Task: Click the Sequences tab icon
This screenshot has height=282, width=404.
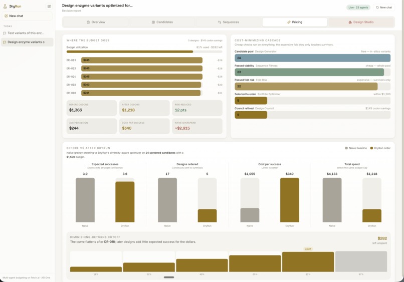Action: [x=220, y=22]
